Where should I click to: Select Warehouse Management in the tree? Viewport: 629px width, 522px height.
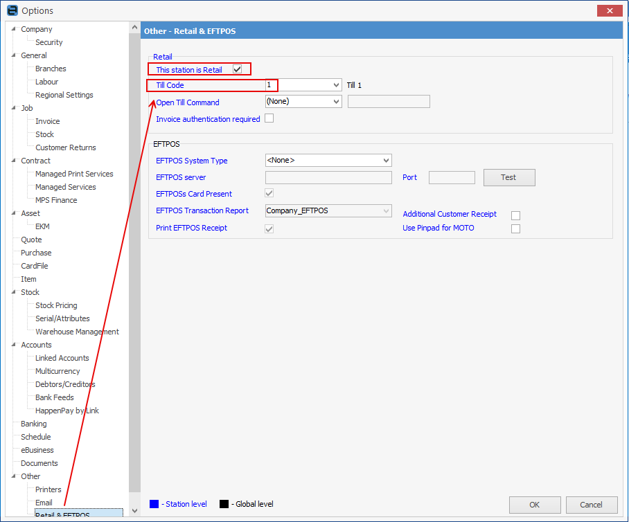pos(77,332)
